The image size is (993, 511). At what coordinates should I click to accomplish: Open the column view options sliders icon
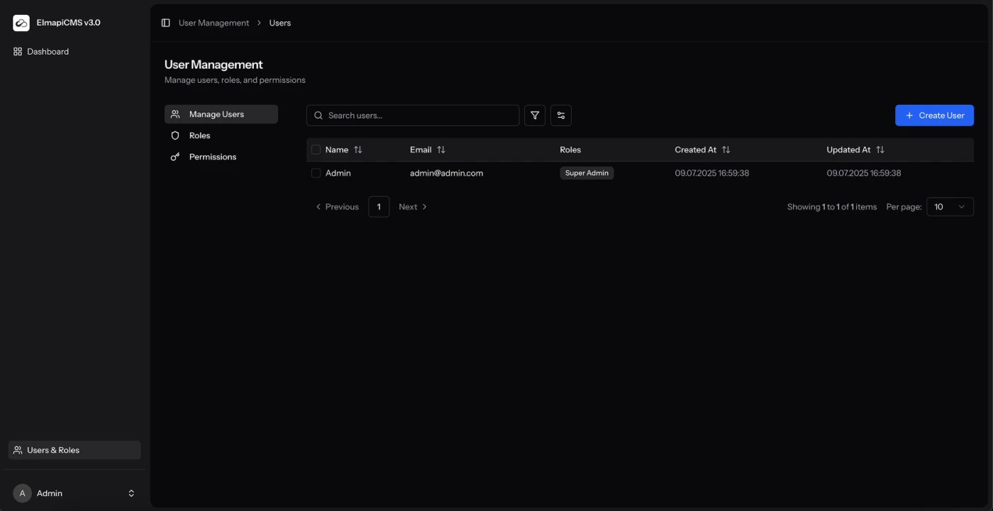pyautogui.click(x=561, y=116)
